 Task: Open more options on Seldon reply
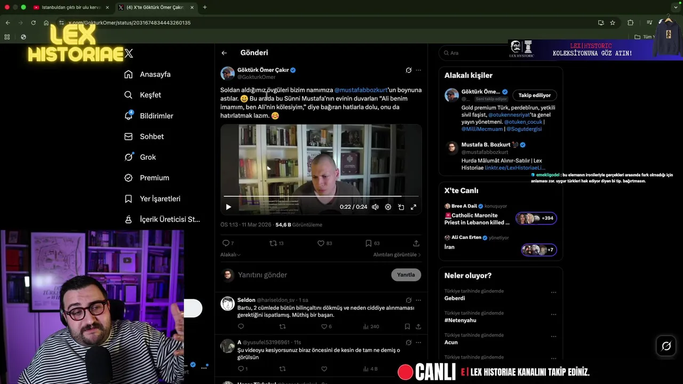tap(418, 300)
